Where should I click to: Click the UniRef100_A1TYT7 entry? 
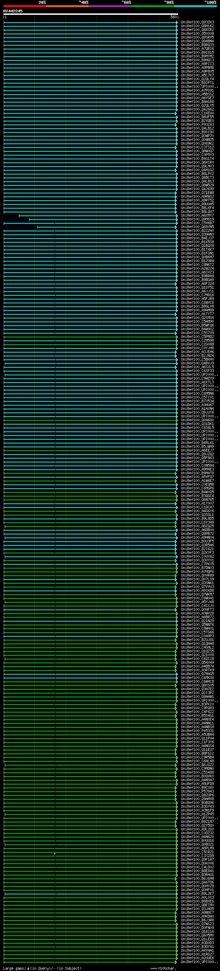197,314
